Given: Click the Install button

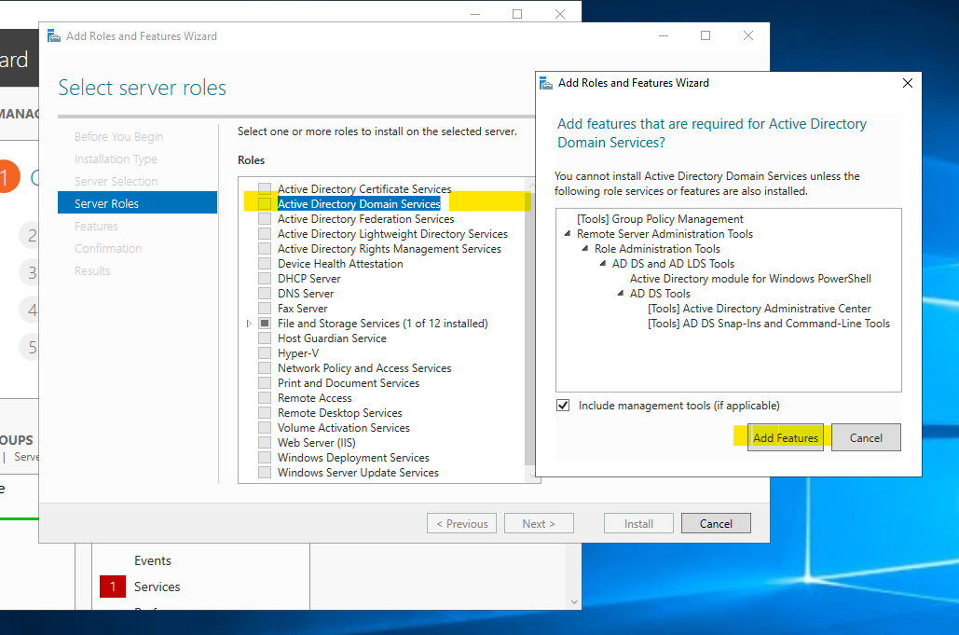Looking at the screenshot, I should (638, 524).
